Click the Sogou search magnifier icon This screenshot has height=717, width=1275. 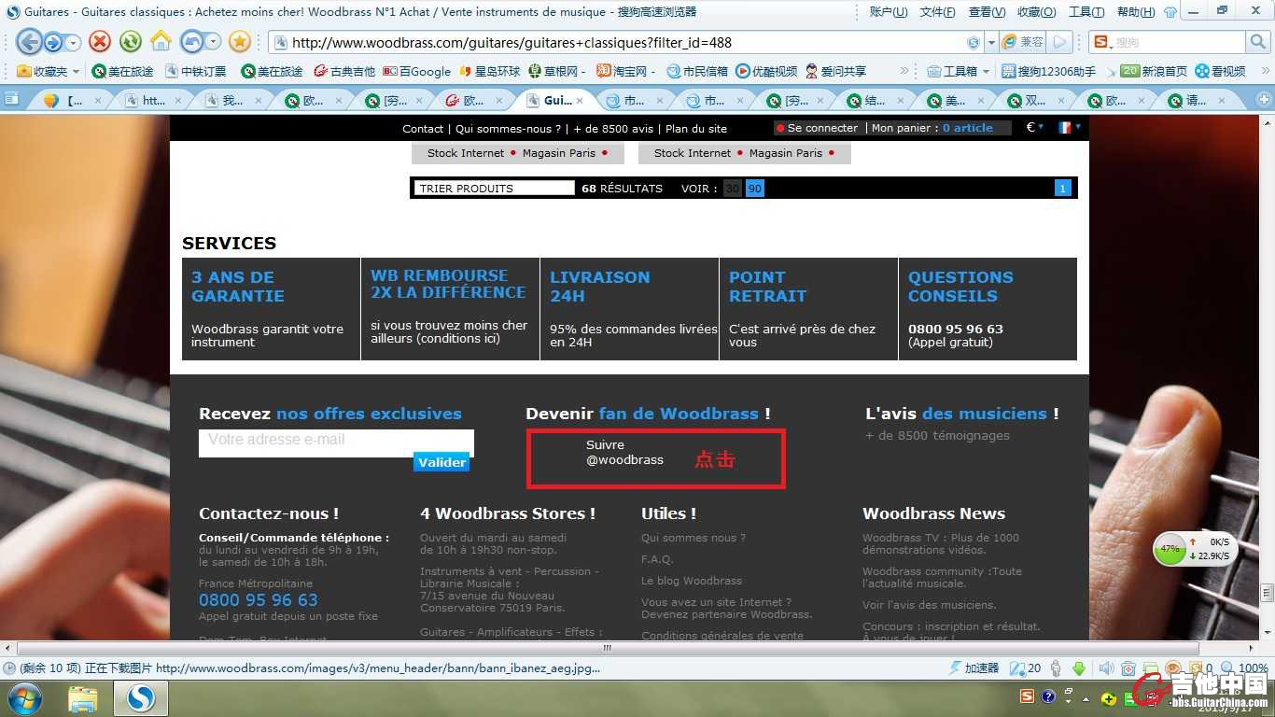(1258, 42)
